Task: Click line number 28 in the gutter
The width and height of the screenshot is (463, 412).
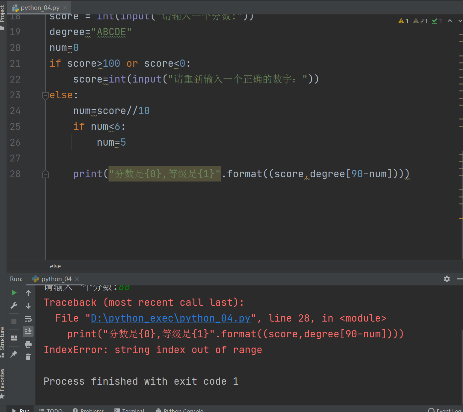Action: pos(15,174)
